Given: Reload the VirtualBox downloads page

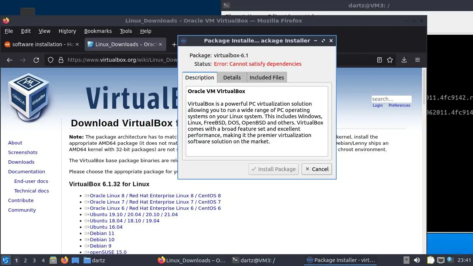Looking at the screenshot, I should tap(36, 60).
